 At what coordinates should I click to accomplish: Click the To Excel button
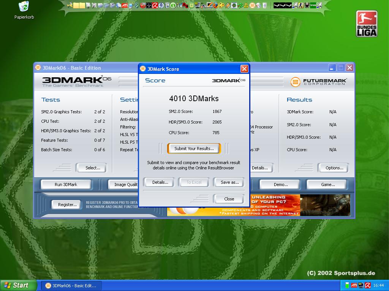[194, 182]
